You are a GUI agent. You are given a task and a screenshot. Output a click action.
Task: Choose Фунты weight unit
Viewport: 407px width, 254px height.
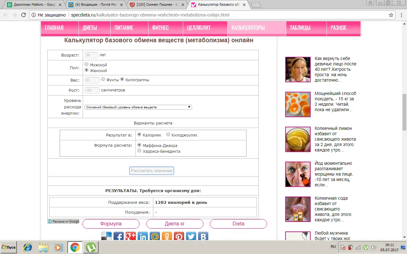[x=103, y=79]
